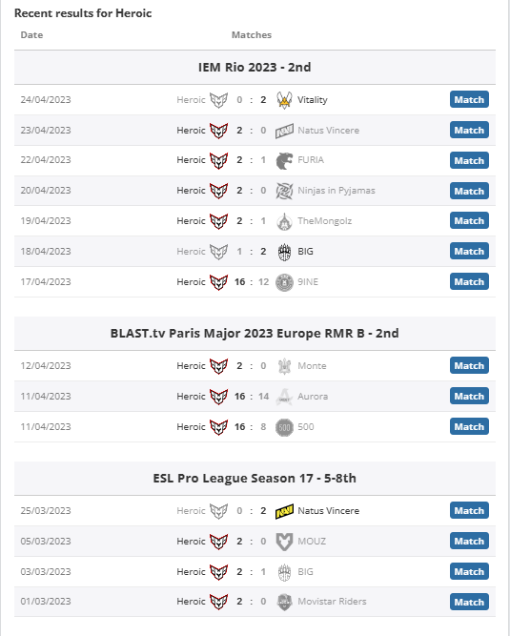
Task: Click the TheMongolz logo icon
Action: pyautogui.click(x=284, y=221)
